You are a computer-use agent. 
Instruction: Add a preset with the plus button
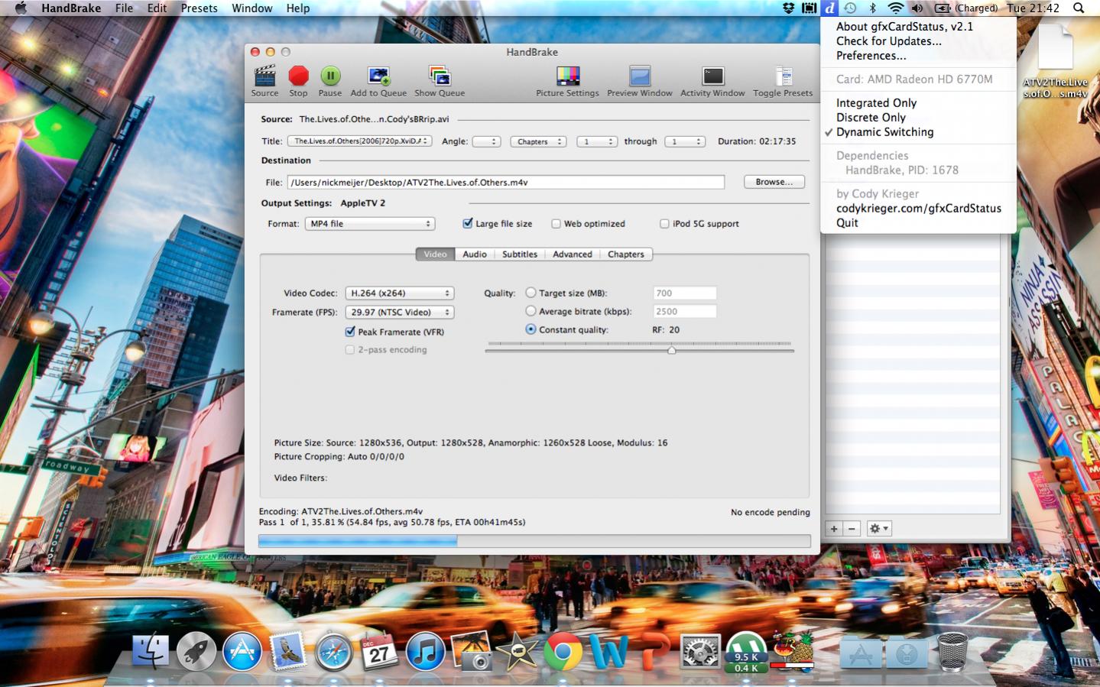(x=834, y=529)
